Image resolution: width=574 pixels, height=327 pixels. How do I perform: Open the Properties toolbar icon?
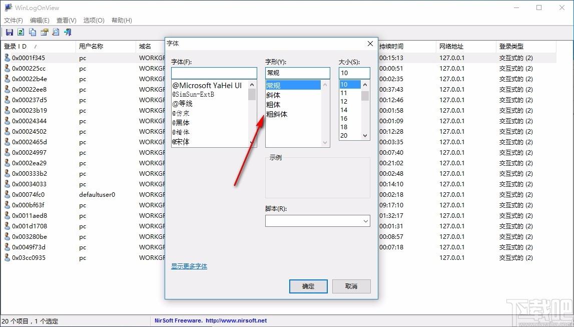[44, 33]
